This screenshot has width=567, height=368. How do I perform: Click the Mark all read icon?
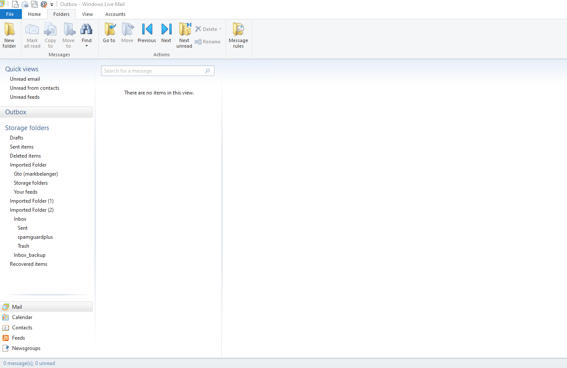[x=32, y=30]
